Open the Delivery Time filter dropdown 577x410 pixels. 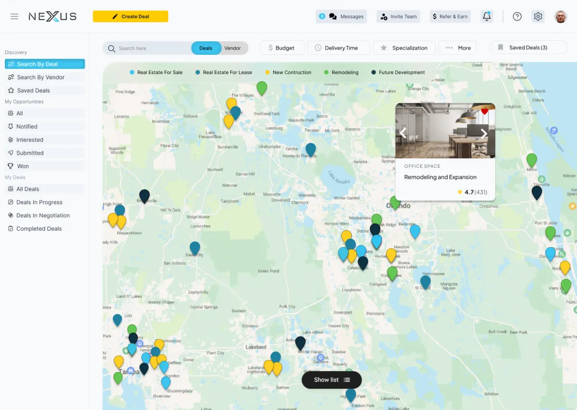[339, 48]
